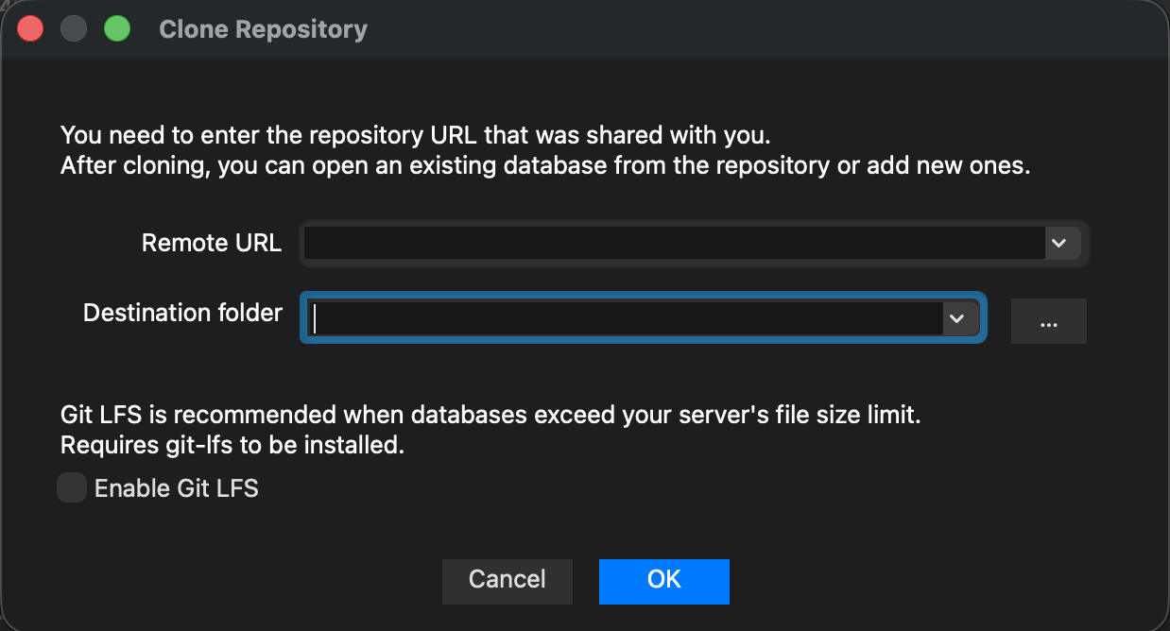Click the Remote URL input field

tap(673, 243)
